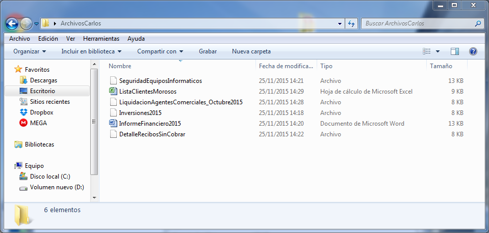Open Descargas folder in sidebar
Image resolution: width=489 pixels, height=233 pixels.
(x=43, y=80)
